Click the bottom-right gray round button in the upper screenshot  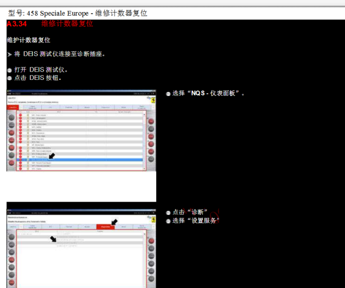[151, 159]
